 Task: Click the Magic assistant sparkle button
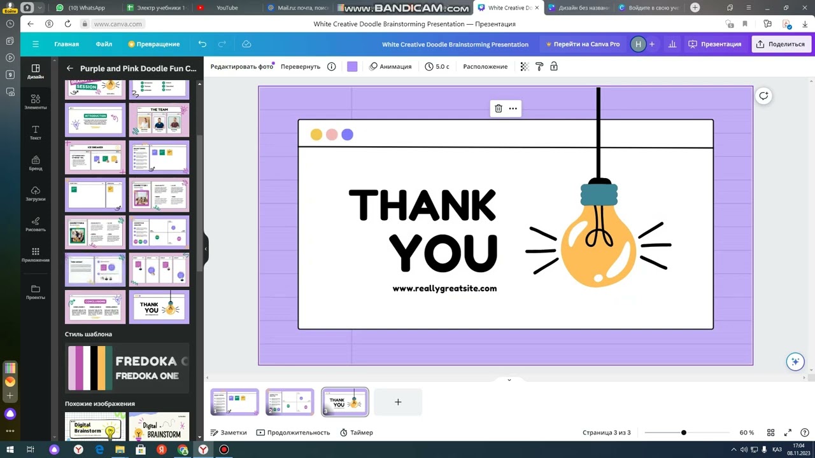coord(795,361)
